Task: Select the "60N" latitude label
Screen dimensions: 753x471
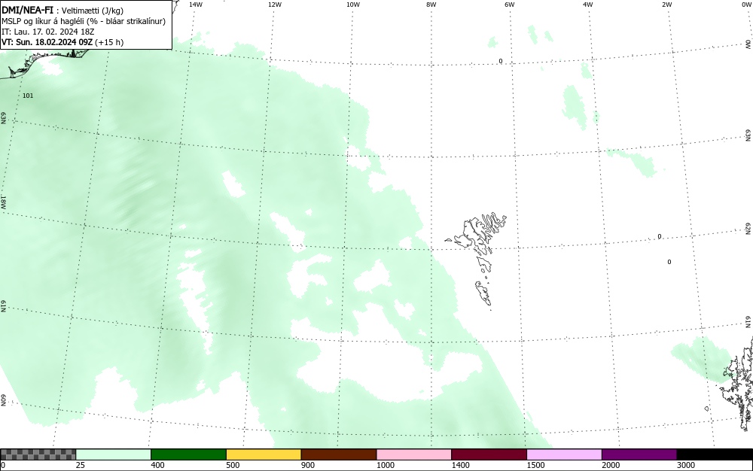Action: (x=3, y=400)
